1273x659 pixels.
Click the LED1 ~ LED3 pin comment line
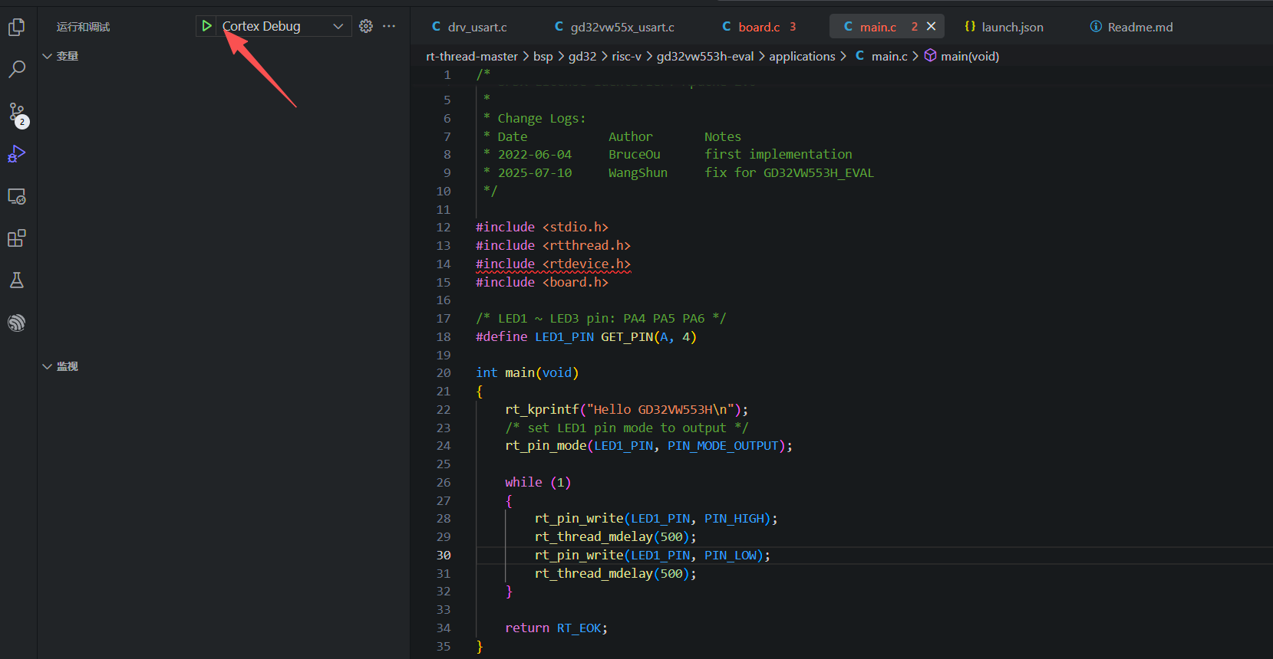[601, 318]
